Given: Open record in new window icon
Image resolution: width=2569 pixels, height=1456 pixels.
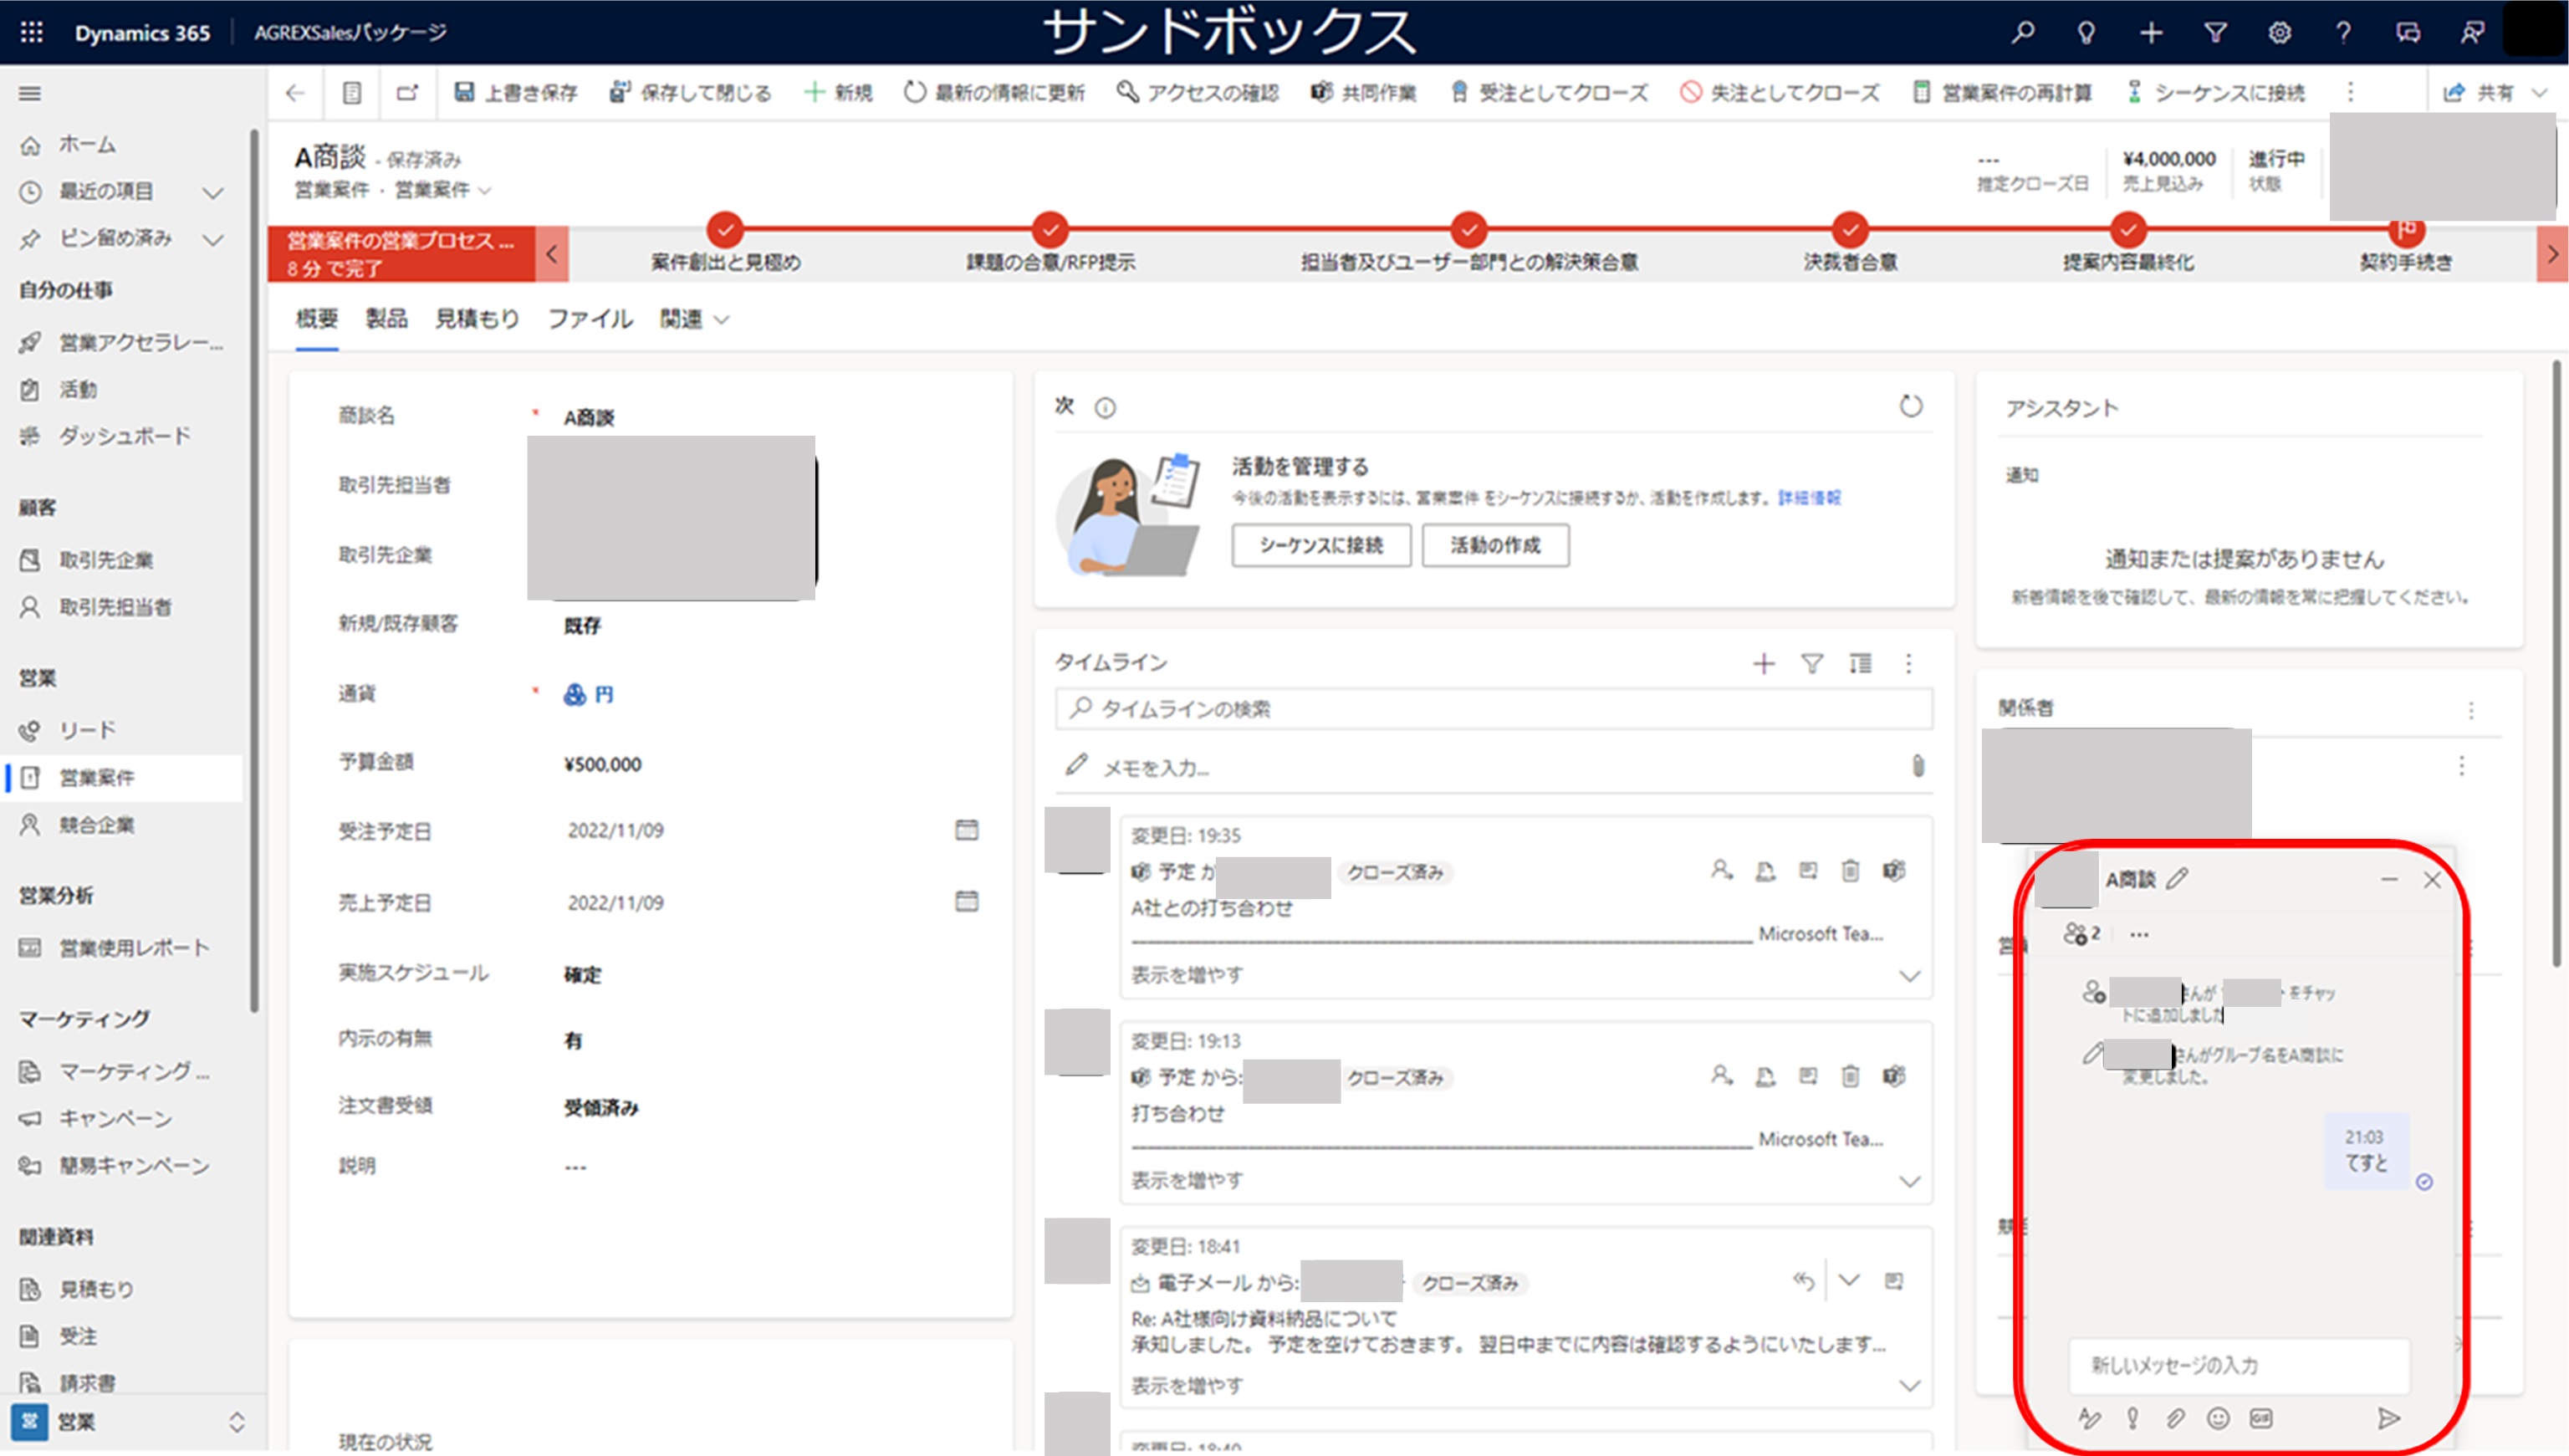Looking at the screenshot, I should point(407,93).
